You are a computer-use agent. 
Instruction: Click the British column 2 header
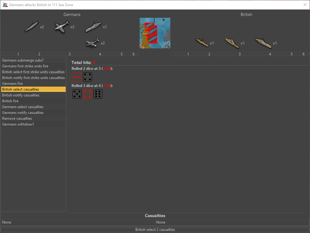tap(209, 54)
